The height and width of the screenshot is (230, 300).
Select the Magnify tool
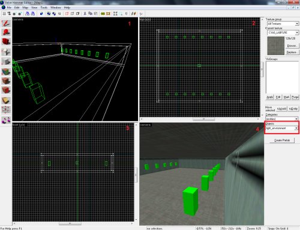coord(6,32)
